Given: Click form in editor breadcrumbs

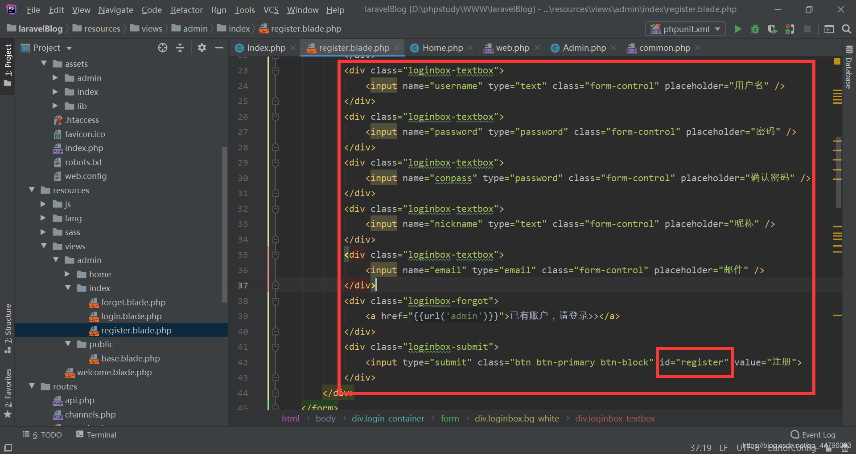Looking at the screenshot, I should coord(450,418).
